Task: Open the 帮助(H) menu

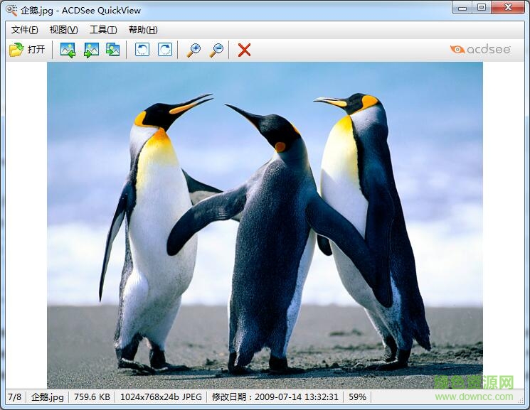Action: (143, 30)
